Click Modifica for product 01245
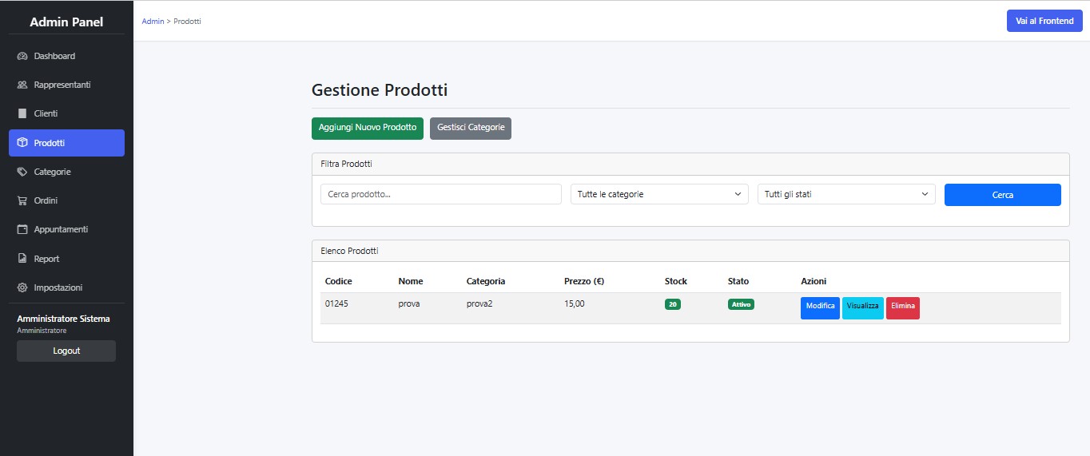 click(820, 308)
